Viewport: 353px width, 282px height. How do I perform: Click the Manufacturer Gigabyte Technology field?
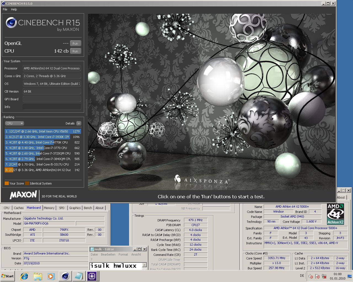pyautogui.click(x=64, y=218)
